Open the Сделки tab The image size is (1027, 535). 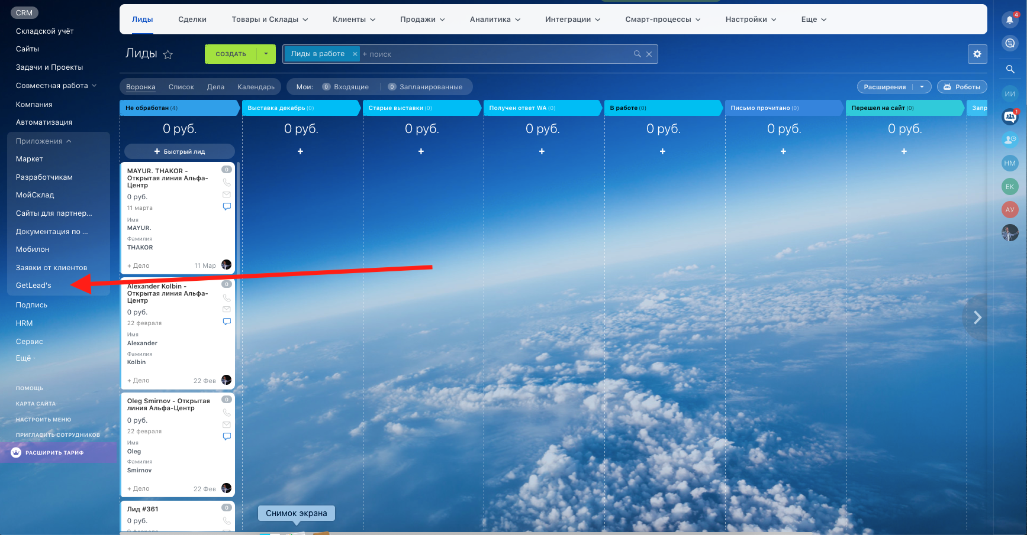point(192,20)
